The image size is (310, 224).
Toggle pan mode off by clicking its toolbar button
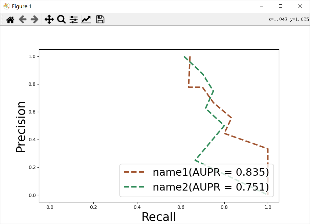49,19
